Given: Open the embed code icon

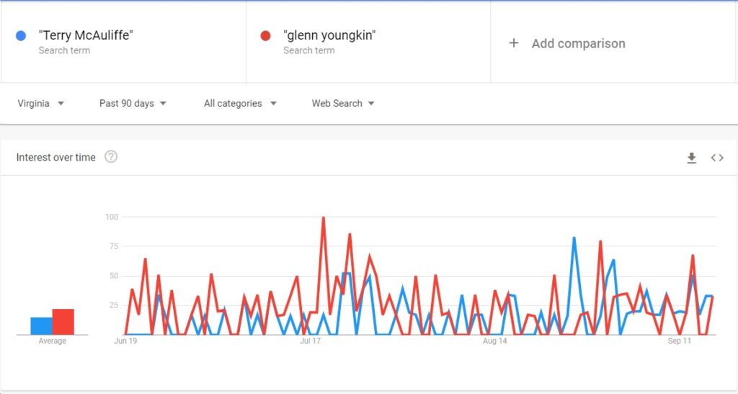Looking at the screenshot, I should [x=717, y=158].
